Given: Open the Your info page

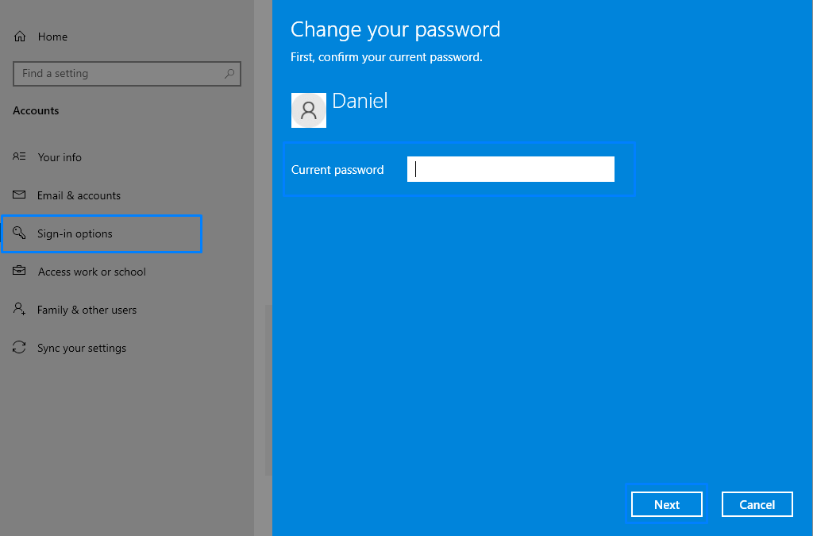Looking at the screenshot, I should pyautogui.click(x=60, y=157).
